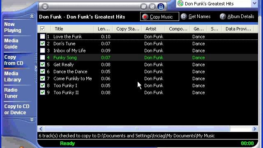Open the Now Playing tab
Image resolution: width=263 pixels, height=148 pixels.
[x=13, y=27]
